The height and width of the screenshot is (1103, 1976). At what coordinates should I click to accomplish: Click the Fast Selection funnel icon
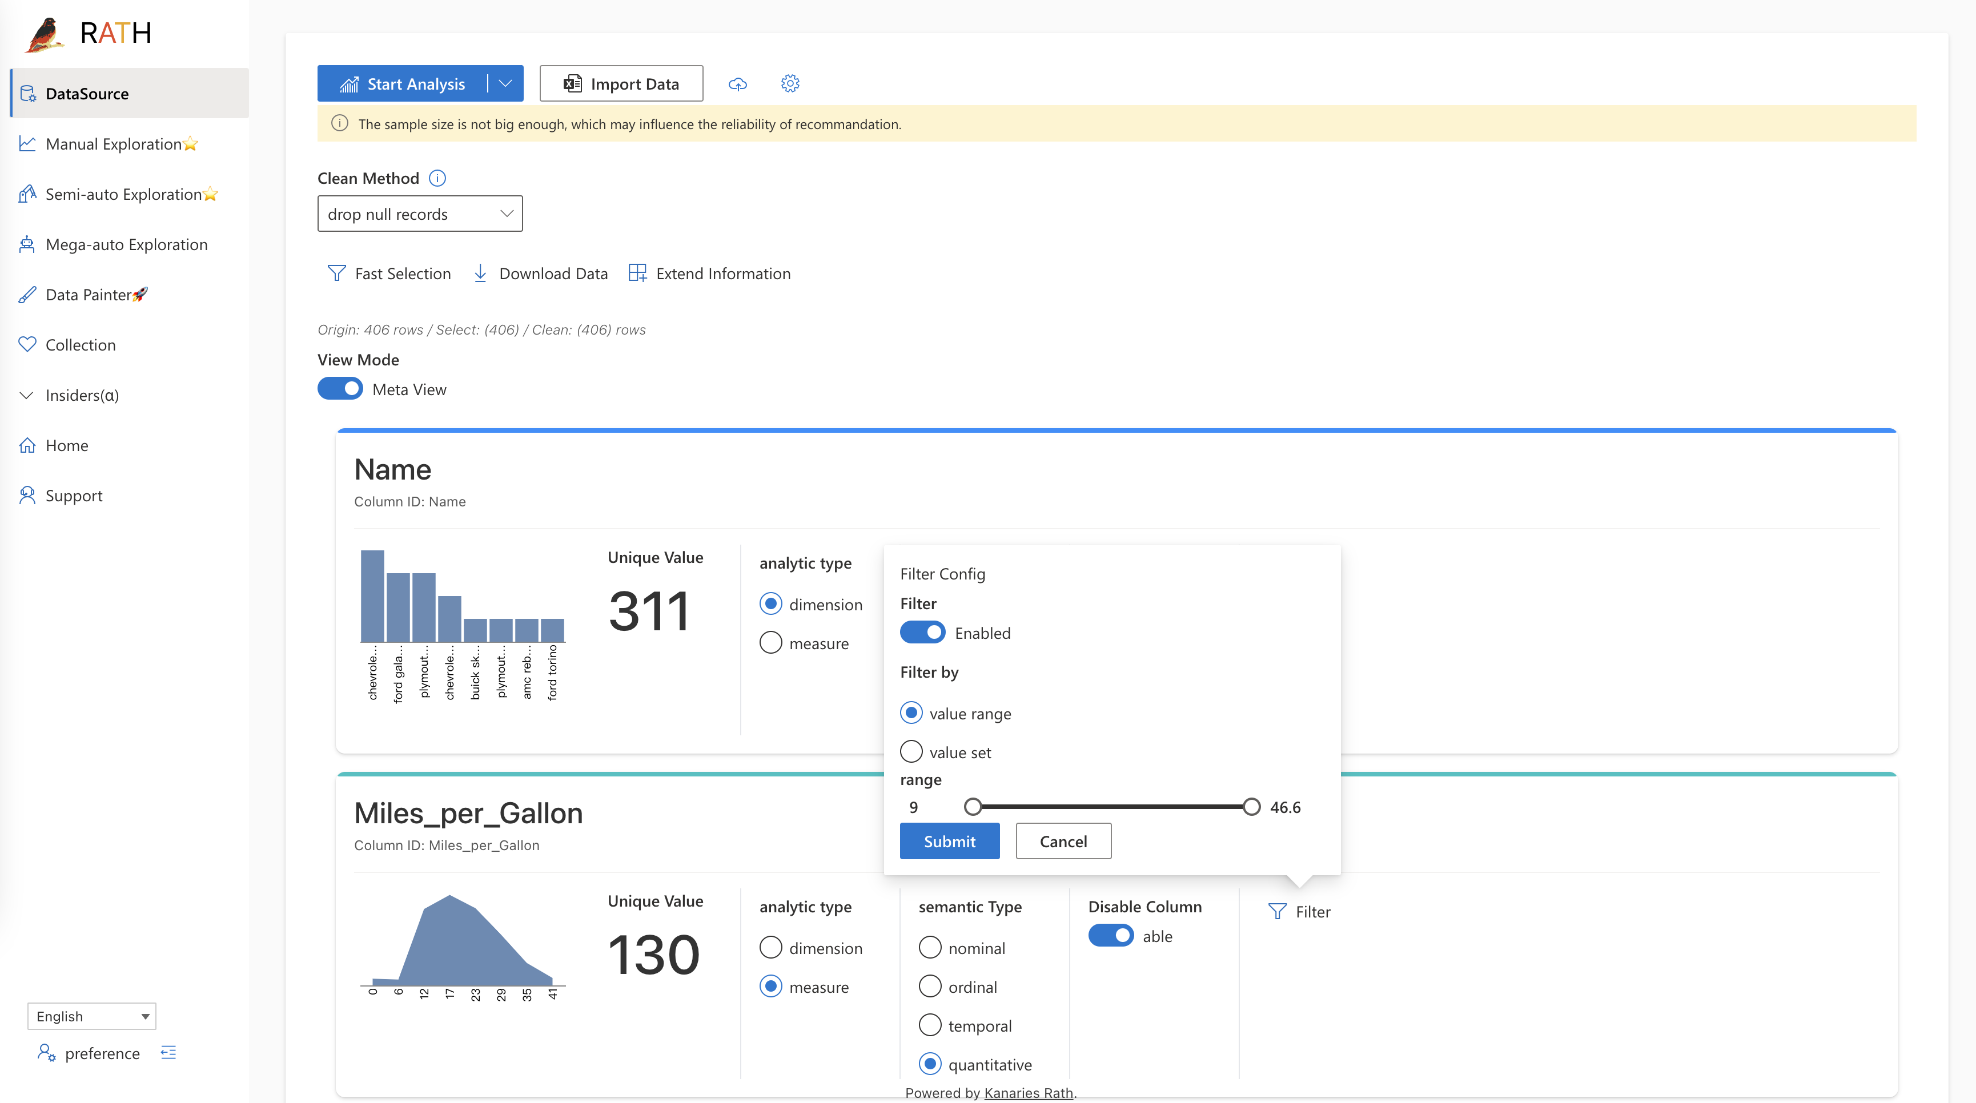(x=336, y=273)
